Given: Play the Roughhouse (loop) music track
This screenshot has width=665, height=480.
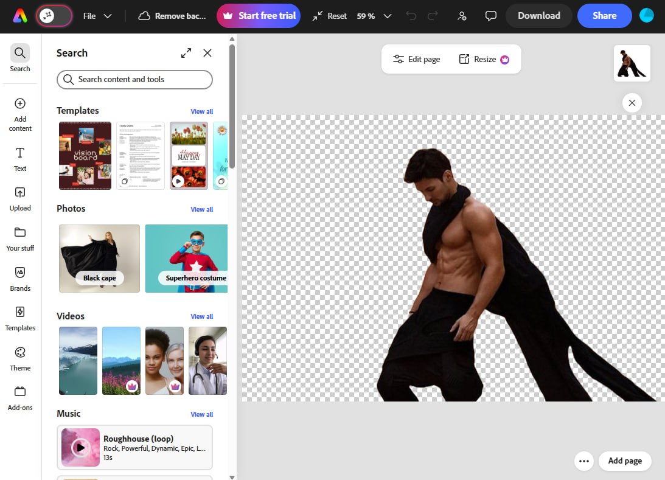Looking at the screenshot, I should 80,447.
